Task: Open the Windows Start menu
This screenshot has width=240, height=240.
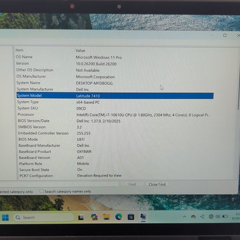Action: coord(5,217)
